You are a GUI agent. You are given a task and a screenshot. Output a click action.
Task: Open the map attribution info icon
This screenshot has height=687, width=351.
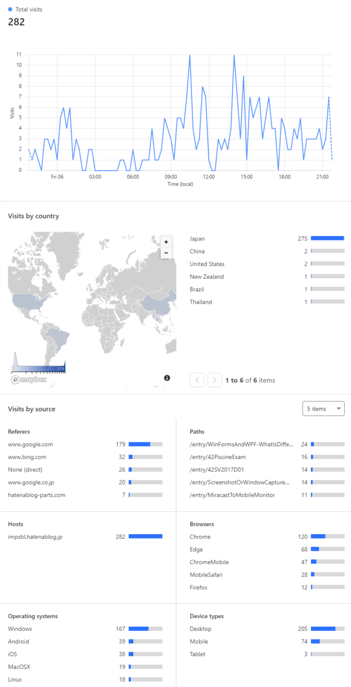coord(167,378)
